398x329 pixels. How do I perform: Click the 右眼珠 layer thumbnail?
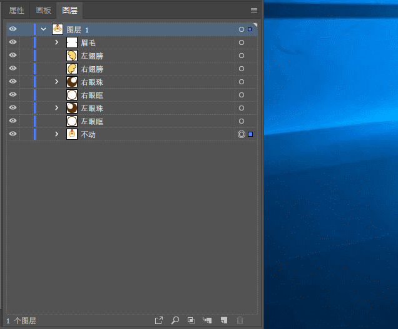(72, 82)
